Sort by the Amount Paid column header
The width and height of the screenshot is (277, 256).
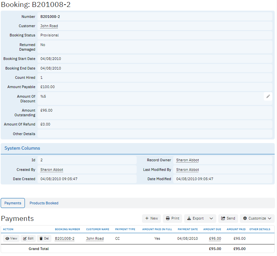click(x=236, y=229)
